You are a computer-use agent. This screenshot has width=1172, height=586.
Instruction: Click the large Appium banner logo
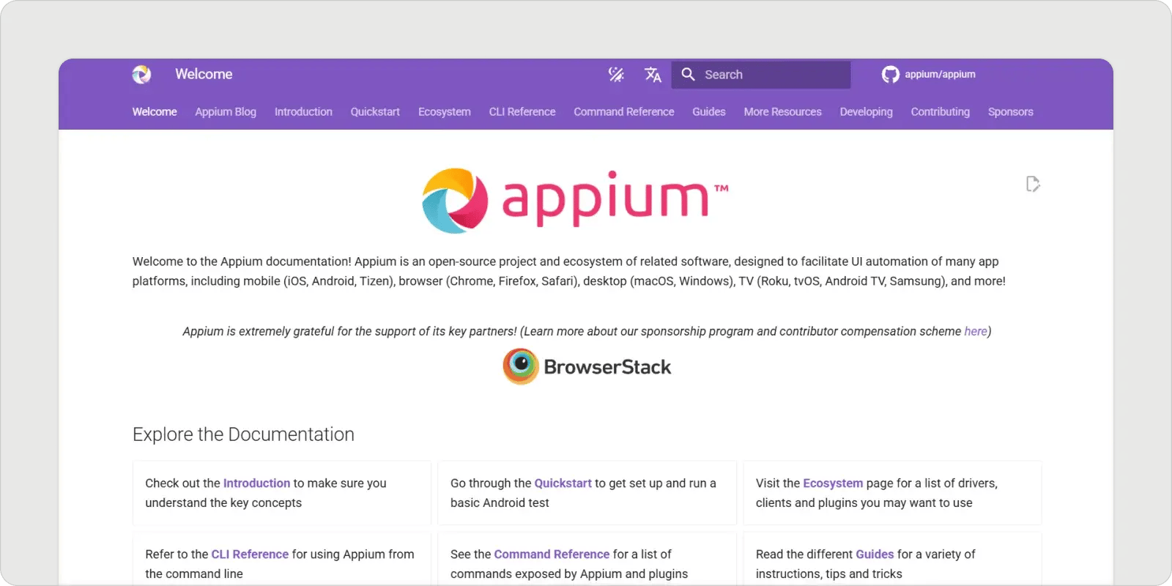[575, 200]
